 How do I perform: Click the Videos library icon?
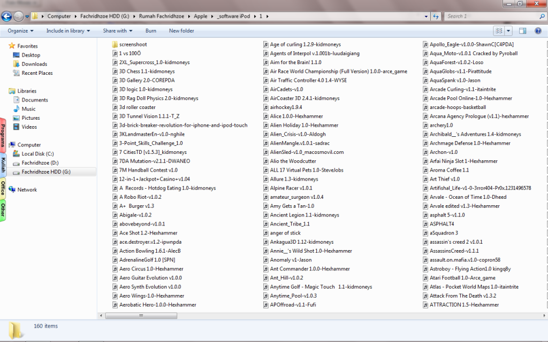pyautogui.click(x=16, y=127)
